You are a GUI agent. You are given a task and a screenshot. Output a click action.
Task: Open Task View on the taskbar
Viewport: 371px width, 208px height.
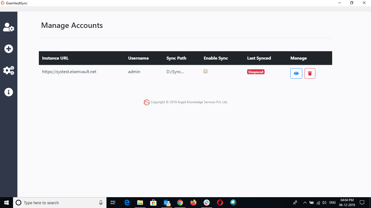pos(113,203)
